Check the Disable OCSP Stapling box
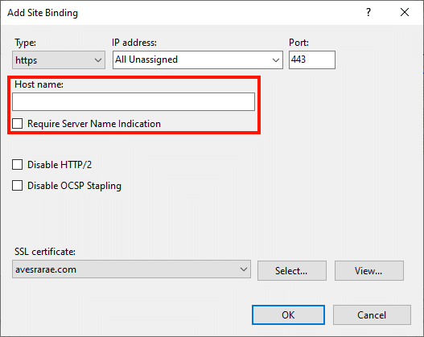 pyautogui.click(x=18, y=186)
